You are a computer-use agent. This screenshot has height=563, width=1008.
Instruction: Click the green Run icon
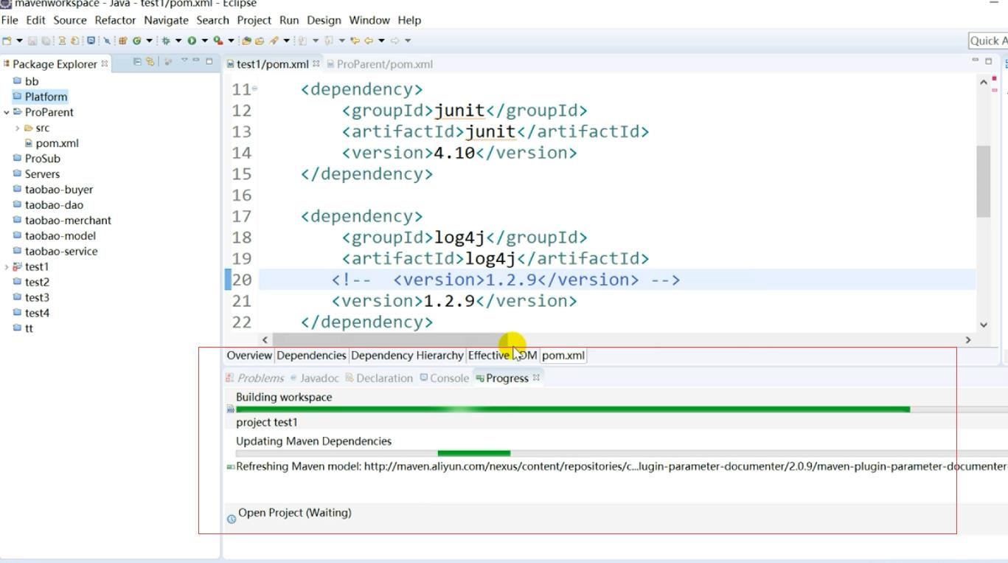pos(192,41)
